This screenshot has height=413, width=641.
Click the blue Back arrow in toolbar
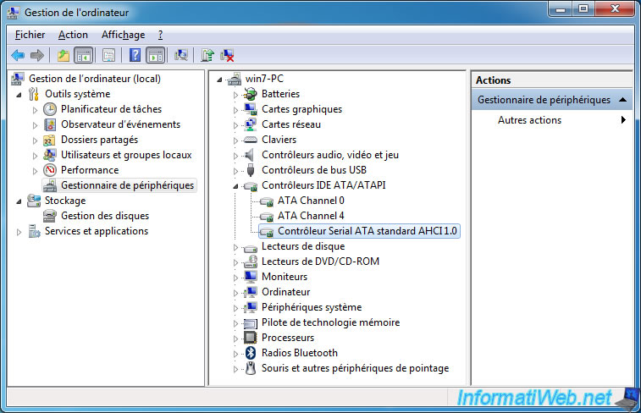(18, 56)
